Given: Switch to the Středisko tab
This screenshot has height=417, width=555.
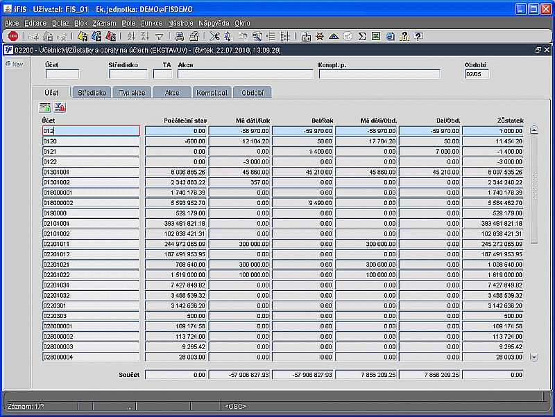Looking at the screenshot, I should point(92,92).
